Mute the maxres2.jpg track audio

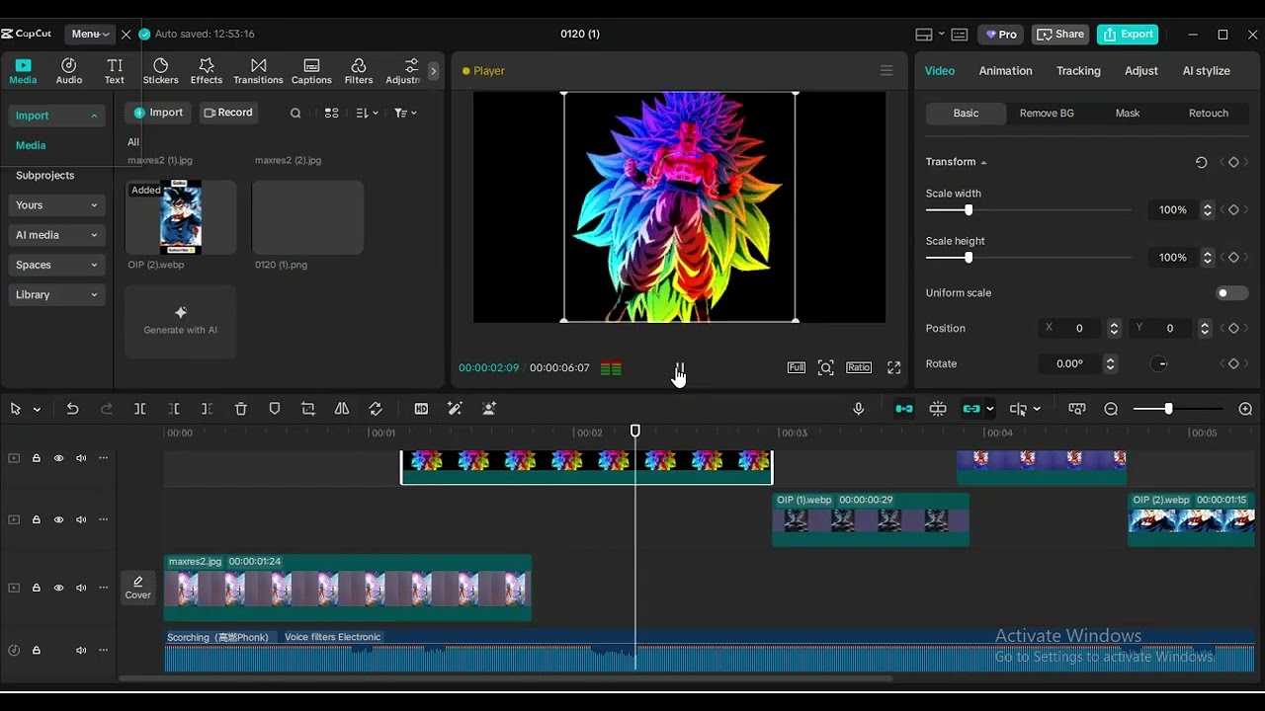click(x=81, y=589)
